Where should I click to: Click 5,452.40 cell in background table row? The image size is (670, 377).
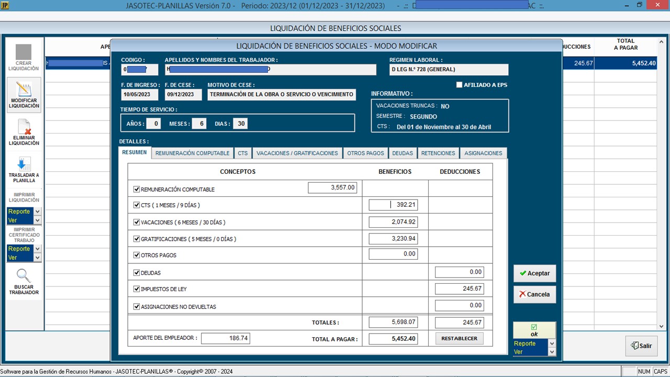click(x=626, y=63)
